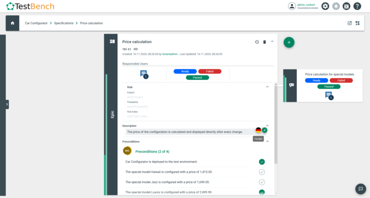Click the tile grid view icon in breadcrumb bar
Screen dimensions: 370x198
coord(358,23)
